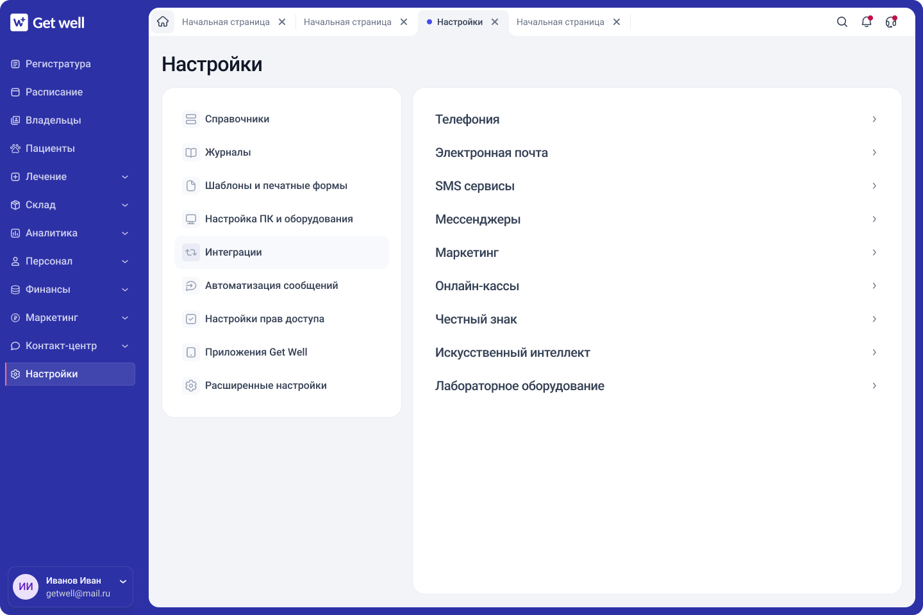Open Электронная почта via its chevron
The height and width of the screenshot is (615, 923).
click(x=874, y=152)
